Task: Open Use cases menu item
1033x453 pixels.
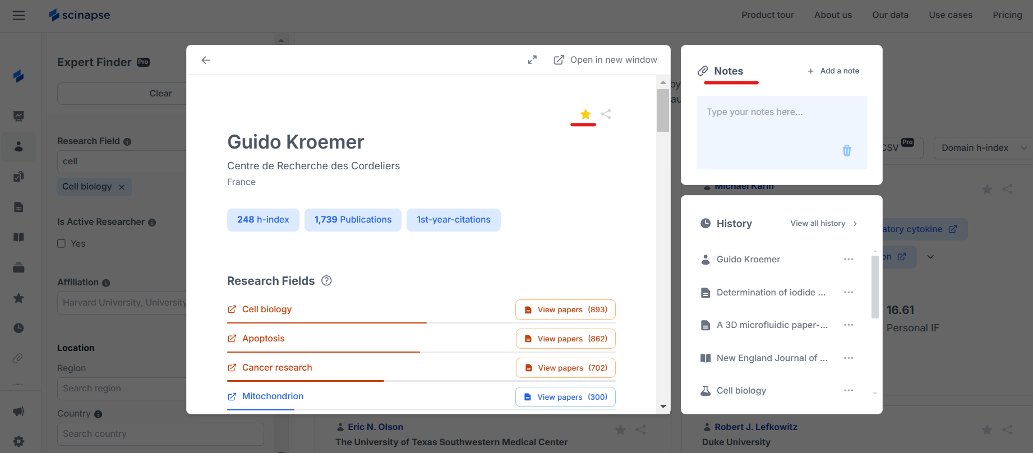Action: 951,15
